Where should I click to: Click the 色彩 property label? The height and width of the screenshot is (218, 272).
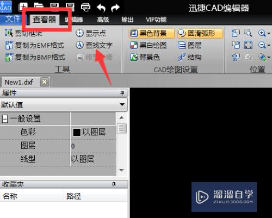tap(28, 132)
